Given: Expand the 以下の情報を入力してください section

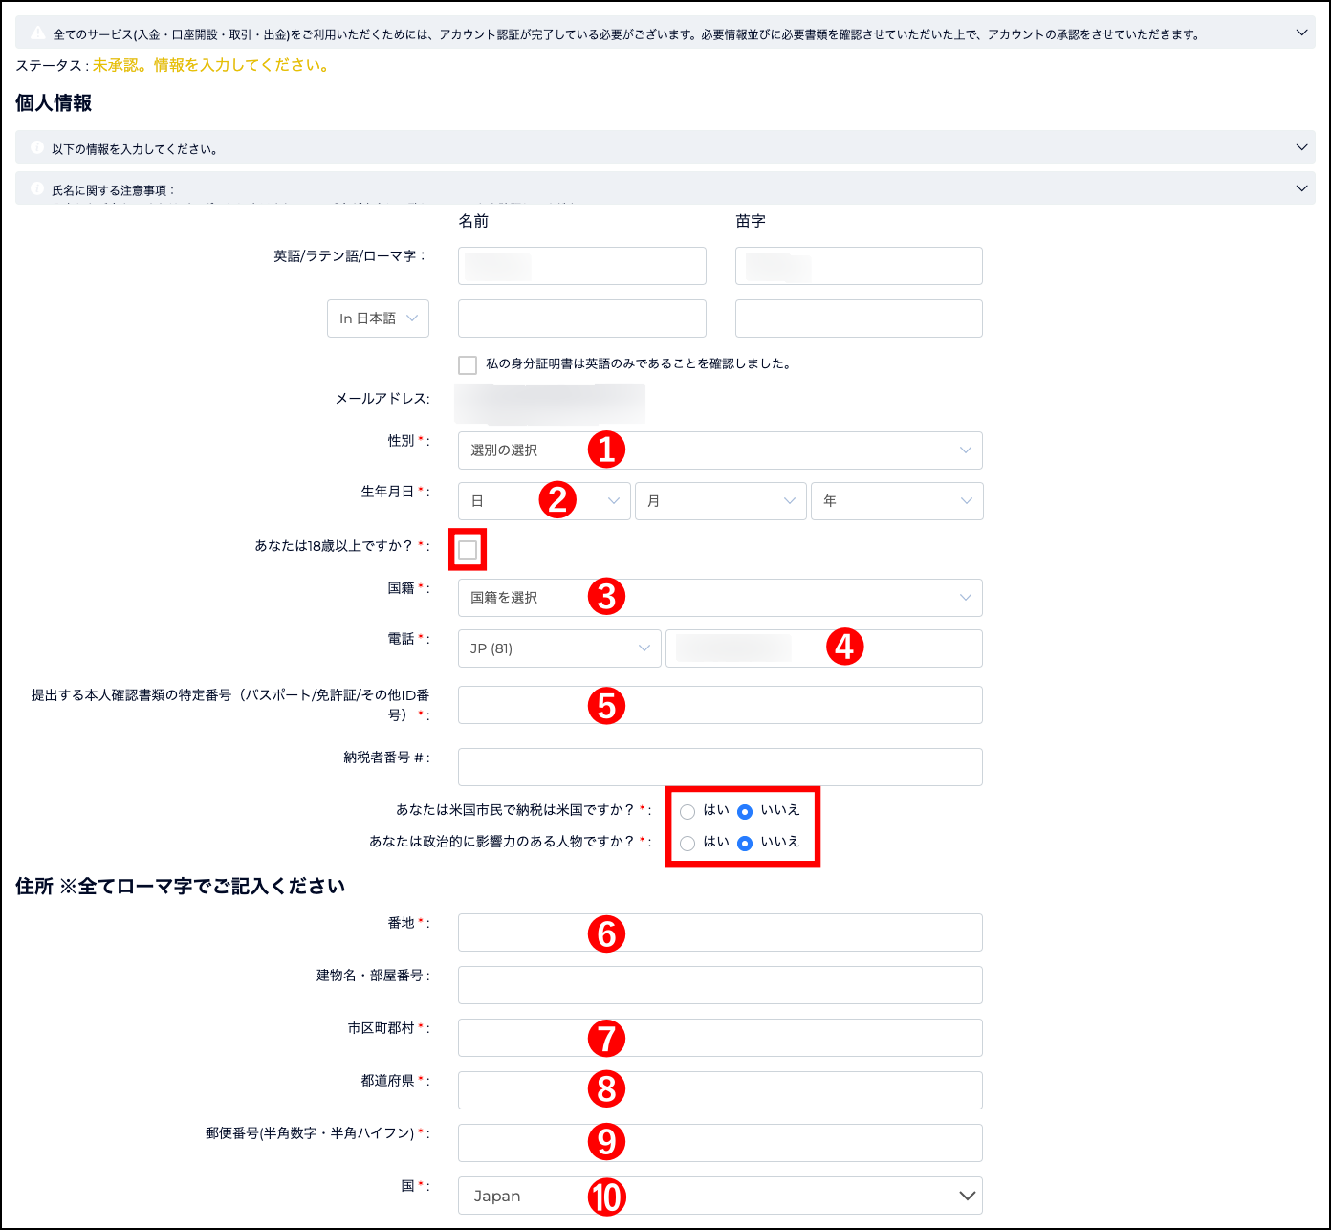Looking at the screenshot, I should pyautogui.click(x=1301, y=147).
